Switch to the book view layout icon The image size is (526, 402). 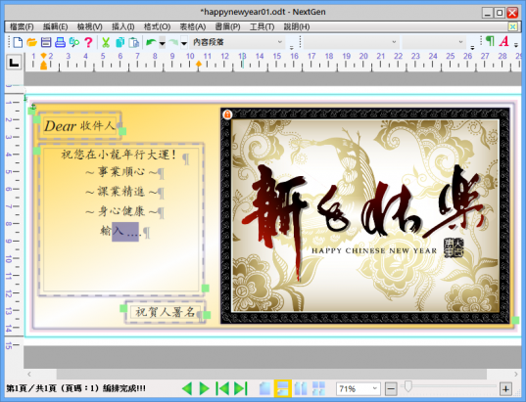(301, 388)
